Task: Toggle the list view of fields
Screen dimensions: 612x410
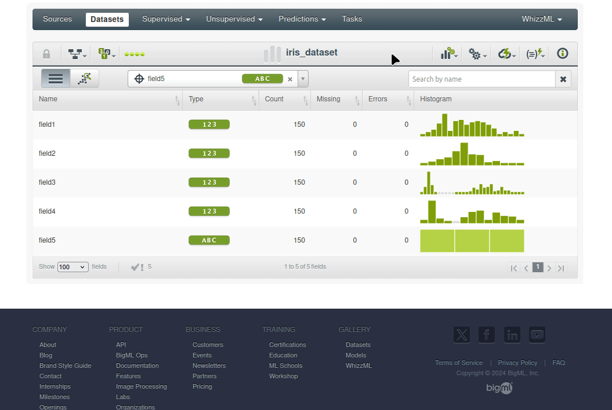Action: point(56,79)
